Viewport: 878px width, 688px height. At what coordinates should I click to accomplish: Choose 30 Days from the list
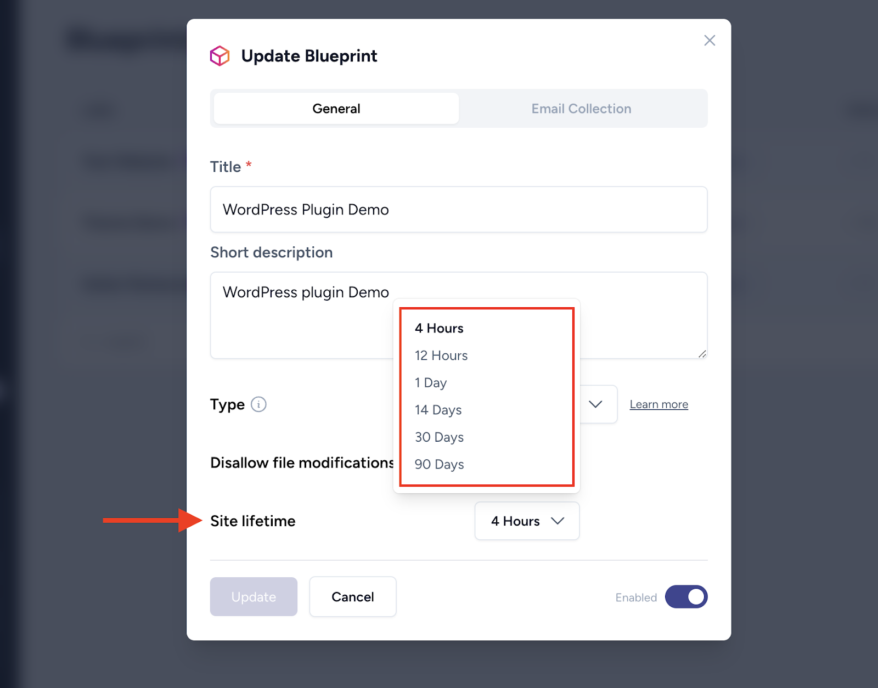coord(439,437)
